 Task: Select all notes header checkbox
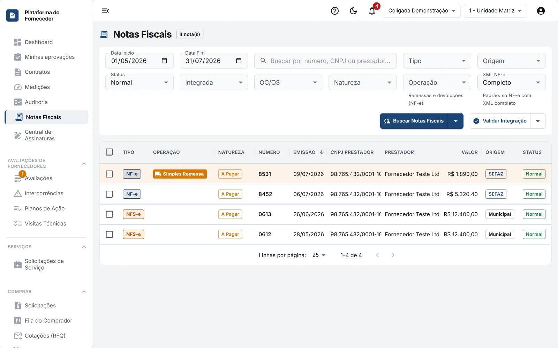coord(109,152)
